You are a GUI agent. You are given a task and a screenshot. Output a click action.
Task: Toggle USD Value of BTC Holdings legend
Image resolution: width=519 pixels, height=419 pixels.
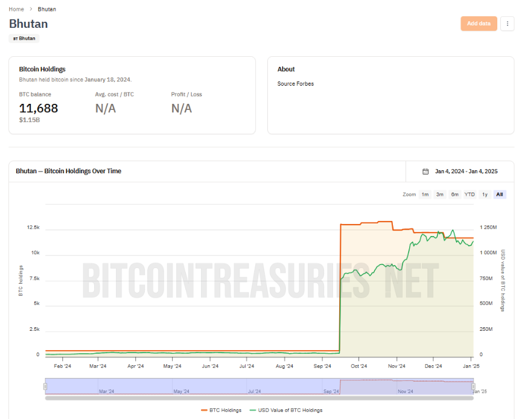(286, 410)
